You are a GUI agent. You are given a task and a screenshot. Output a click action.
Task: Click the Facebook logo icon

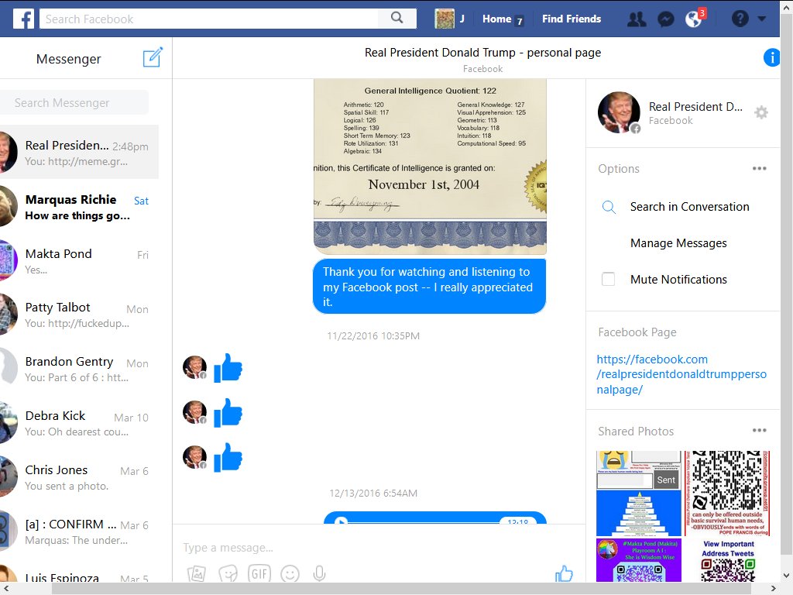tap(24, 19)
